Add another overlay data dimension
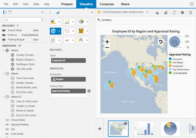 pos(89,91)
